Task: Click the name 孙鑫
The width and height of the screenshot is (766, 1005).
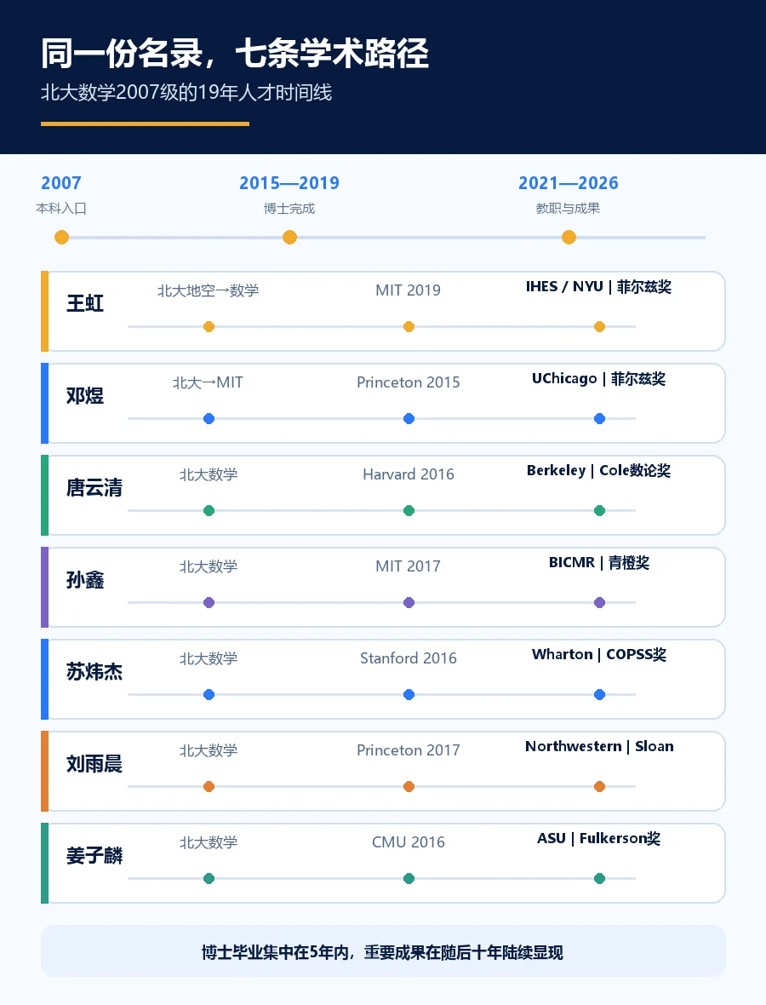Action: 85,580
